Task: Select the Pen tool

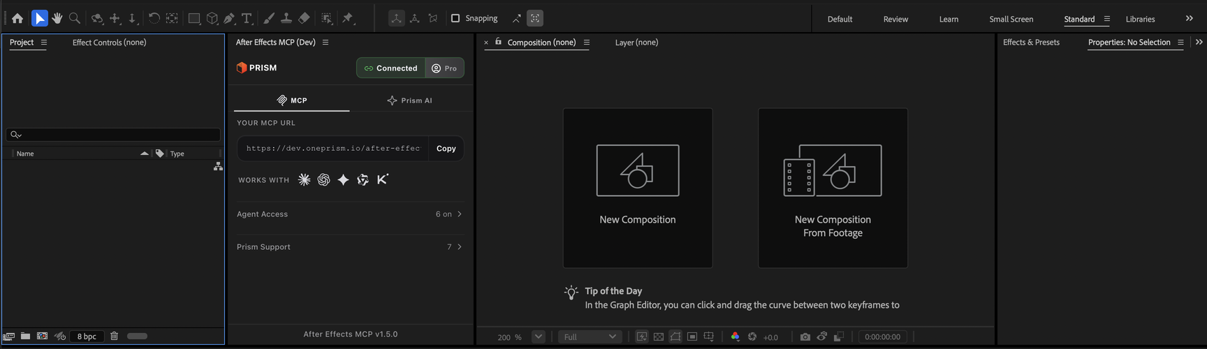Action: 229,19
